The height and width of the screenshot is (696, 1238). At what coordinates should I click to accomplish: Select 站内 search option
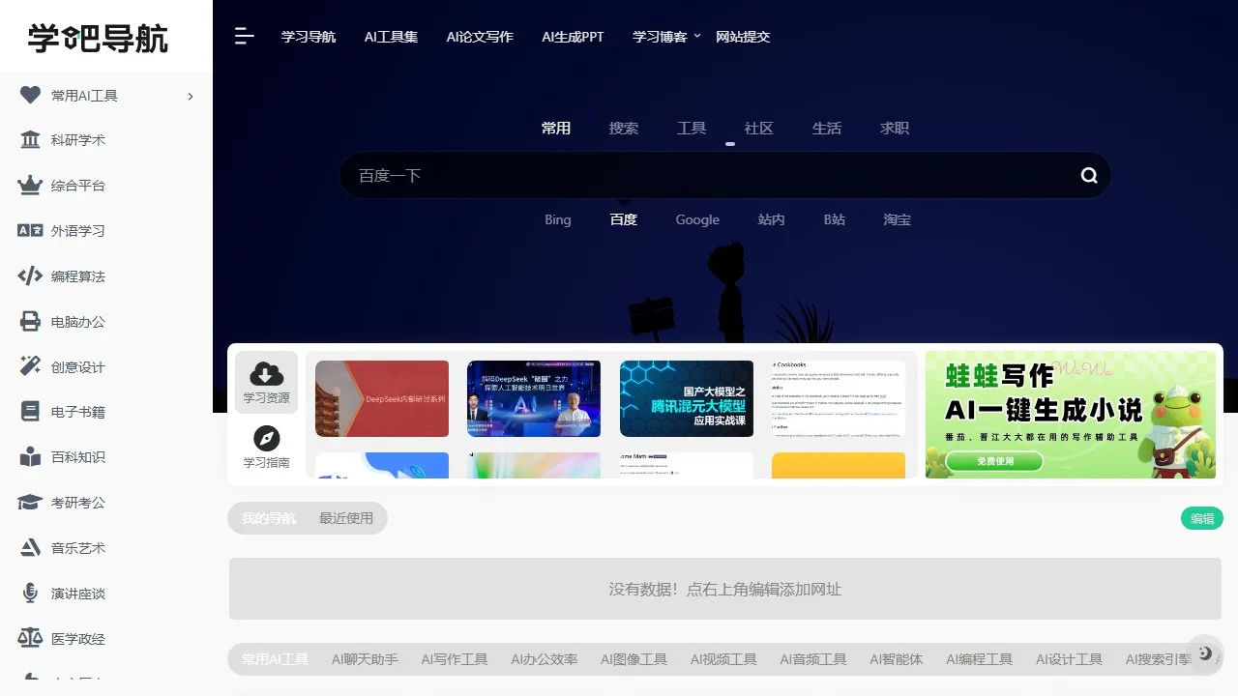click(772, 219)
